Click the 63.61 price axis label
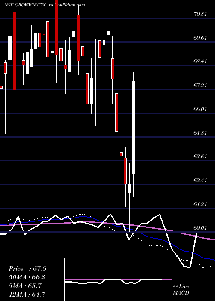The width and height of the screenshot is (215, 301). coord(200,156)
